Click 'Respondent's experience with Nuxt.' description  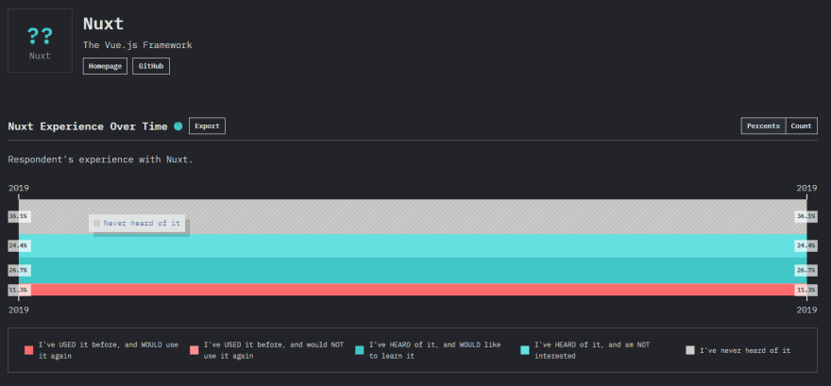(101, 159)
